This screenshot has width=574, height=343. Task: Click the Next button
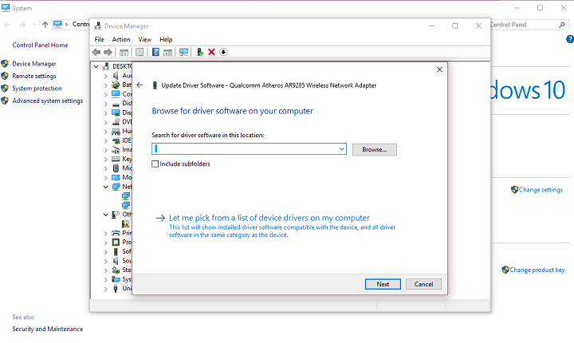(383, 284)
